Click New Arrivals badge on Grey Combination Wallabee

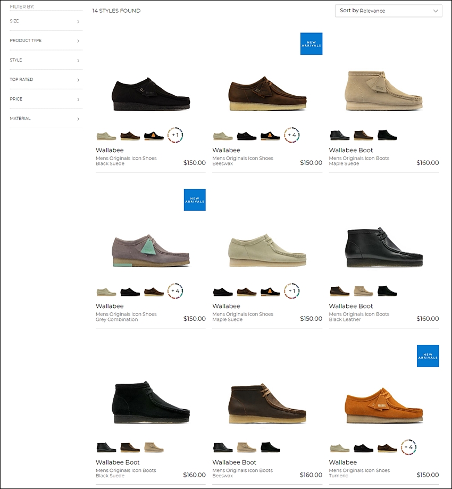point(195,200)
